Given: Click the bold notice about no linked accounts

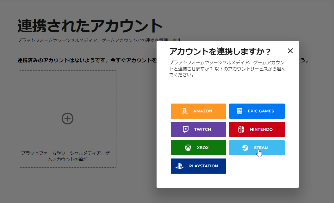Looking at the screenshot, I should (x=87, y=60).
